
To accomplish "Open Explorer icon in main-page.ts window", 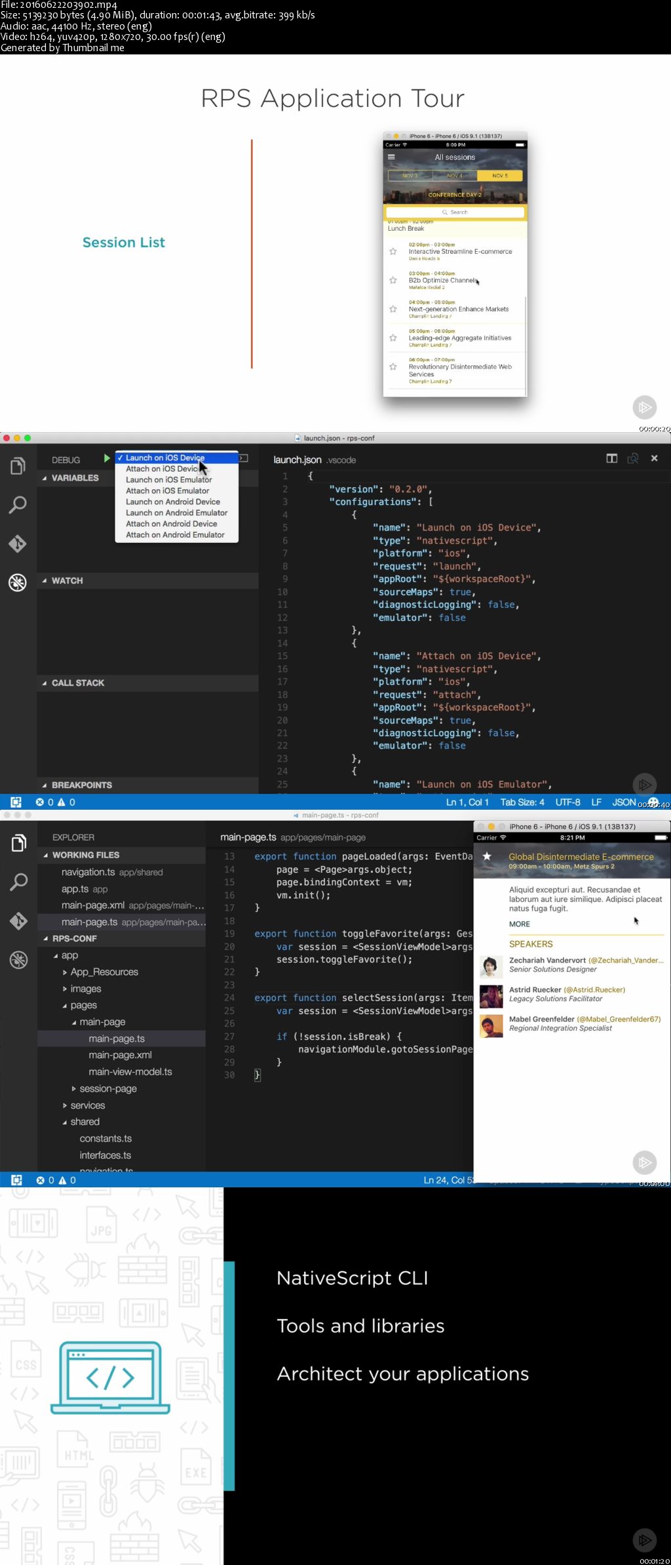I will tap(18, 843).
